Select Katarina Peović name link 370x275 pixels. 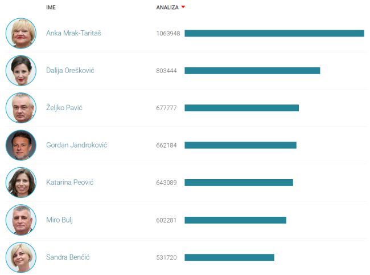click(69, 183)
